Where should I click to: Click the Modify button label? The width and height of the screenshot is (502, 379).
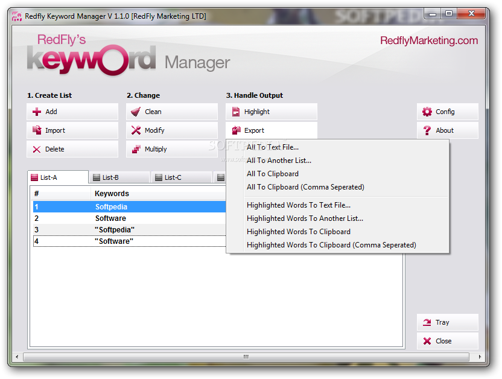[154, 130]
